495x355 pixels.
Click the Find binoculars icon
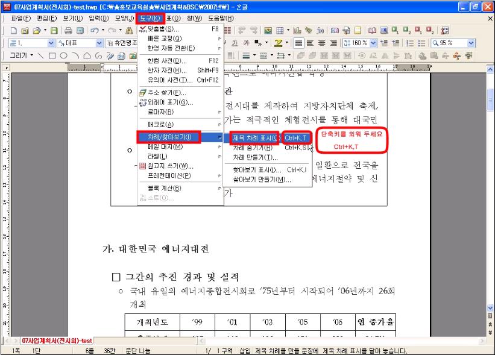click(x=129, y=31)
